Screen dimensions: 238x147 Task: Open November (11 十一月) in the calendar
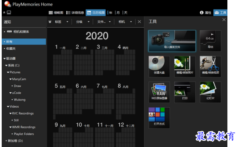105,134
